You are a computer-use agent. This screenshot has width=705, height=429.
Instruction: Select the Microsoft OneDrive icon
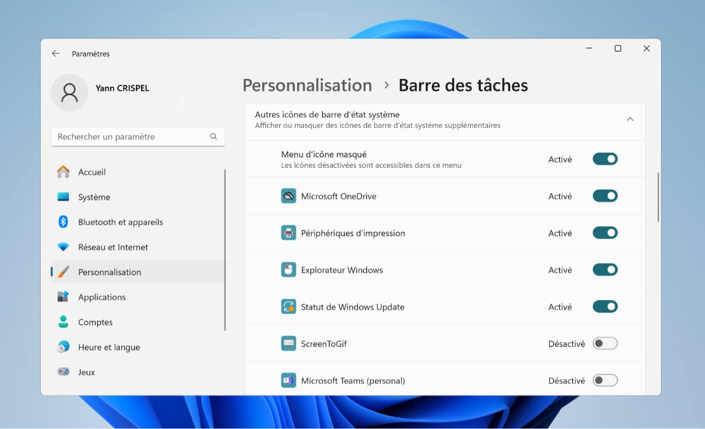288,196
